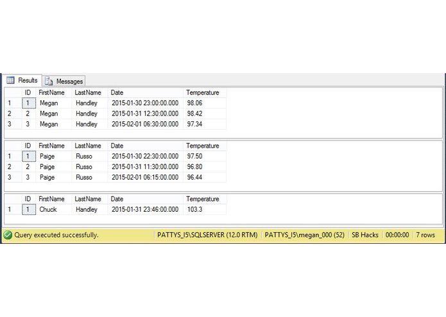Viewport: 446px width, 317px height.
Task: Click date cell 2015-02-01 06:30:00.000
Action: click(x=145, y=124)
